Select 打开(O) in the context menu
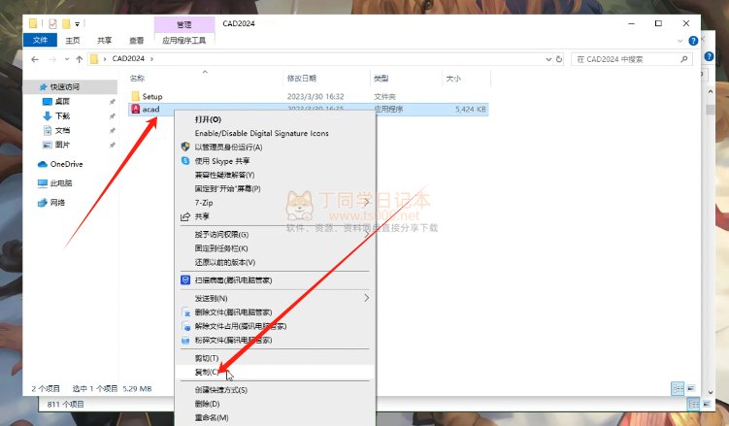729x426 pixels. coord(276,119)
